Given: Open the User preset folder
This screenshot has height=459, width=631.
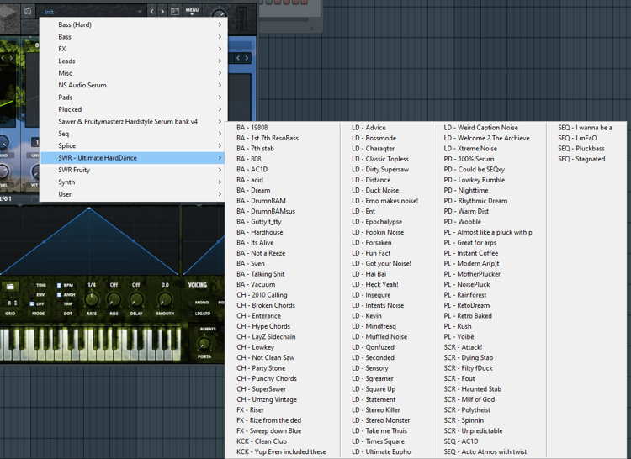Looking at the screenshot, I should (x=134, y=193).
